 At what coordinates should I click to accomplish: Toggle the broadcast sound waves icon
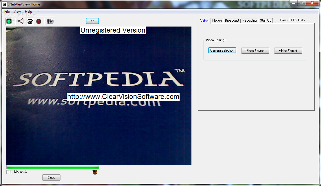click(x=21, y=21)
